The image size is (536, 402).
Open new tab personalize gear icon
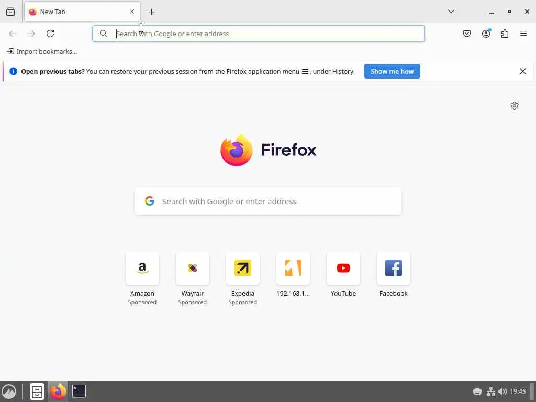(x=515, y=106)
